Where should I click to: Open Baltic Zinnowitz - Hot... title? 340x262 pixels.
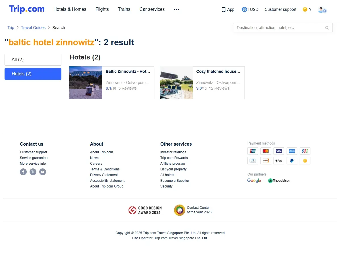[x=128, y=71]
